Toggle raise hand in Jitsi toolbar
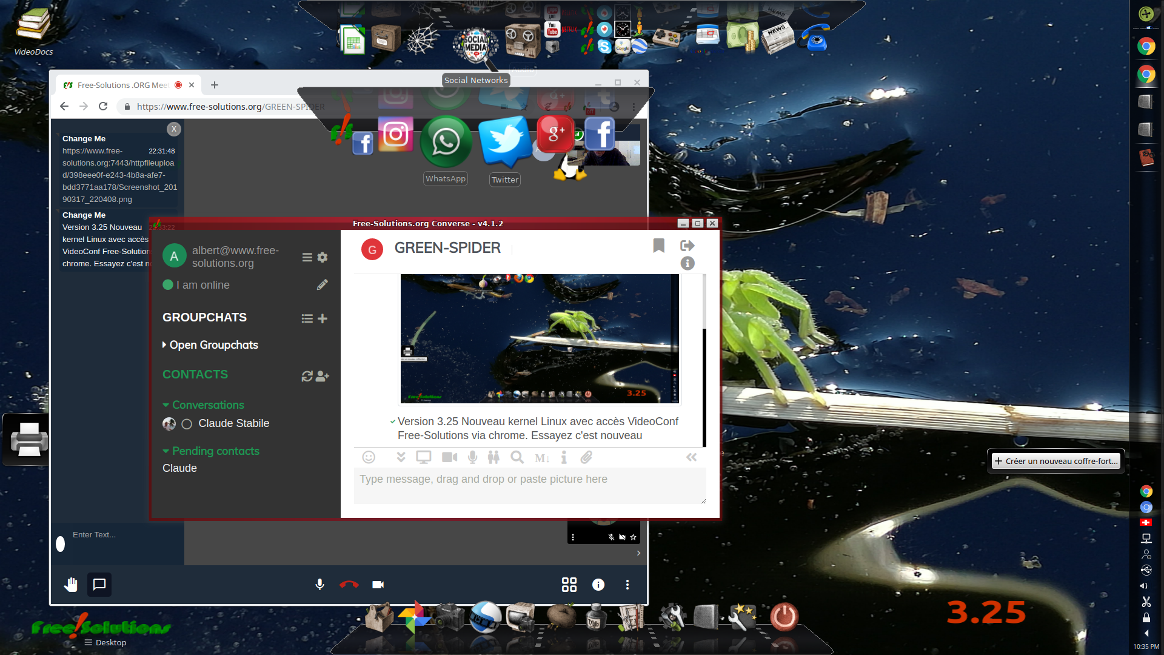This screenshot has width=1164, height=655. coord(71,585)
